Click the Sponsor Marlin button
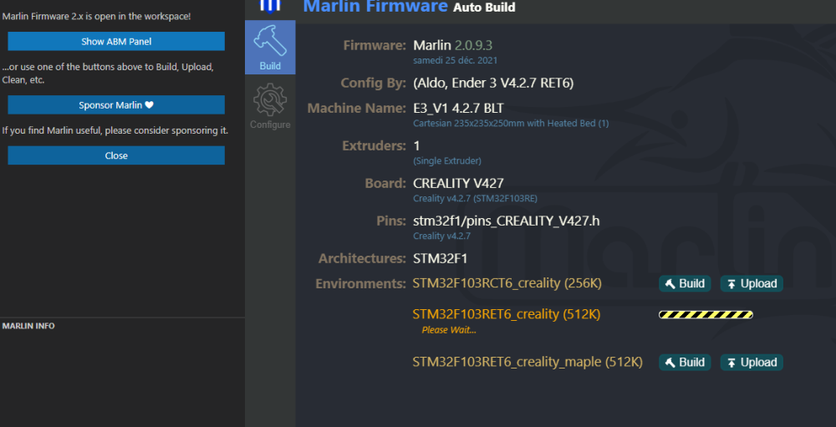 tap(116, 105)
